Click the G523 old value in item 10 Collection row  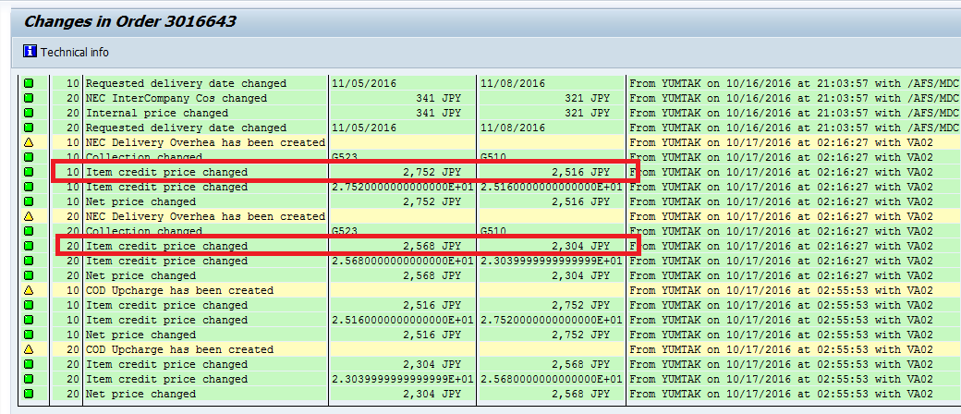pos(348,158)
